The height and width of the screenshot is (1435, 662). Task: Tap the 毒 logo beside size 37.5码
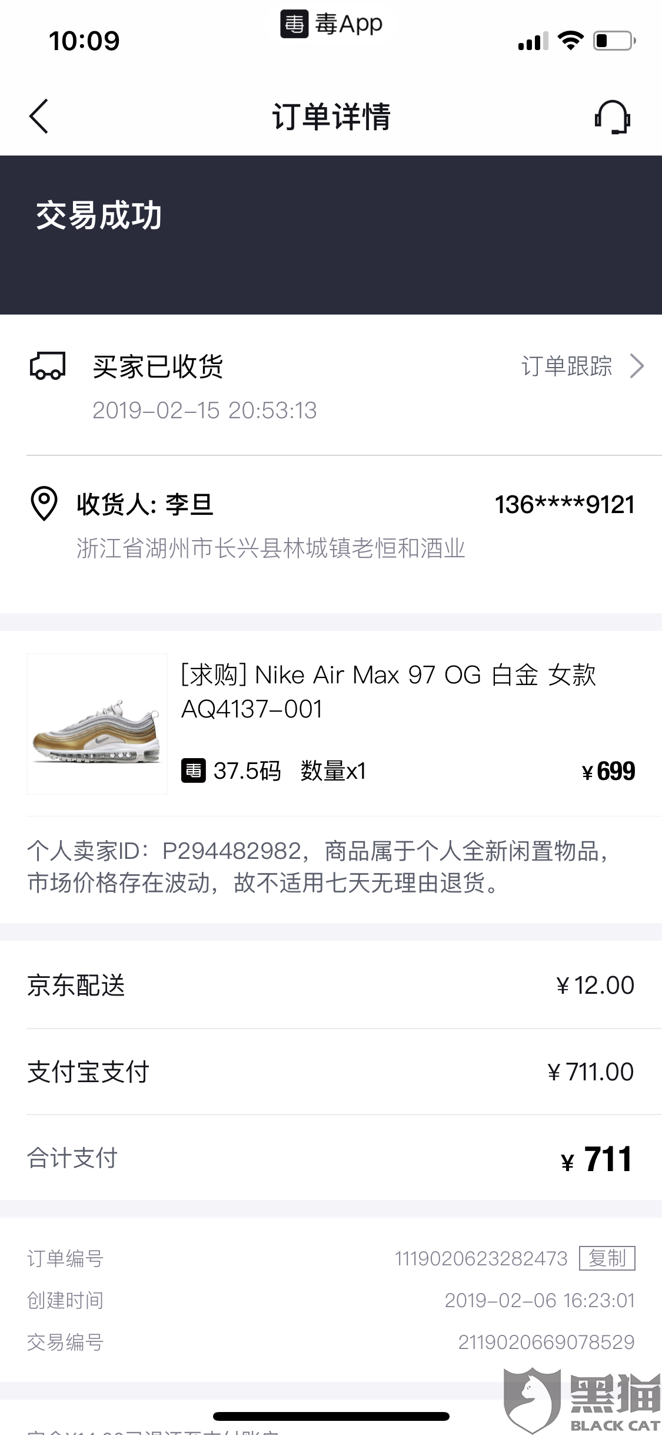tap(193, 771)
